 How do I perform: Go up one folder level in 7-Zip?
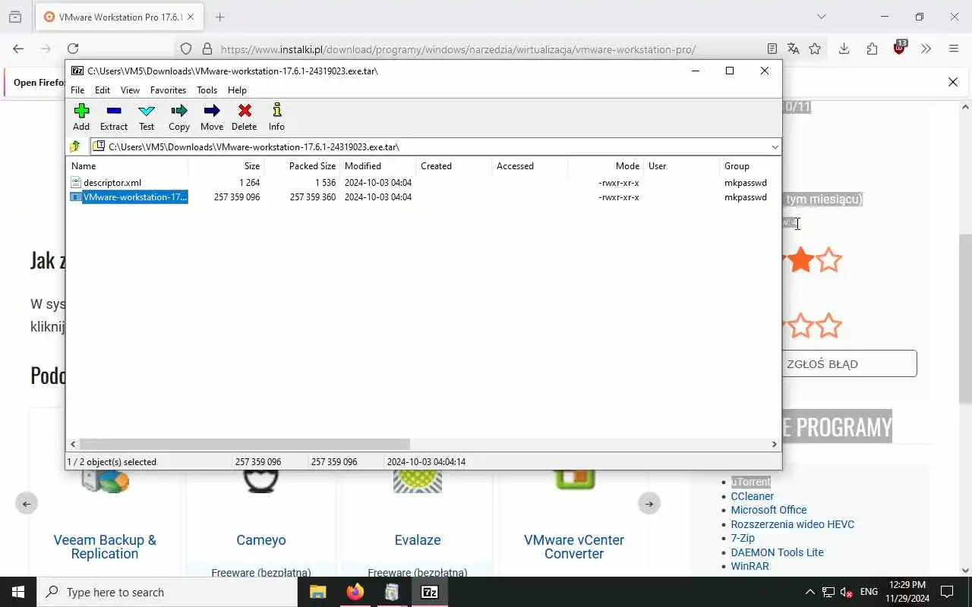coord(75,146)
